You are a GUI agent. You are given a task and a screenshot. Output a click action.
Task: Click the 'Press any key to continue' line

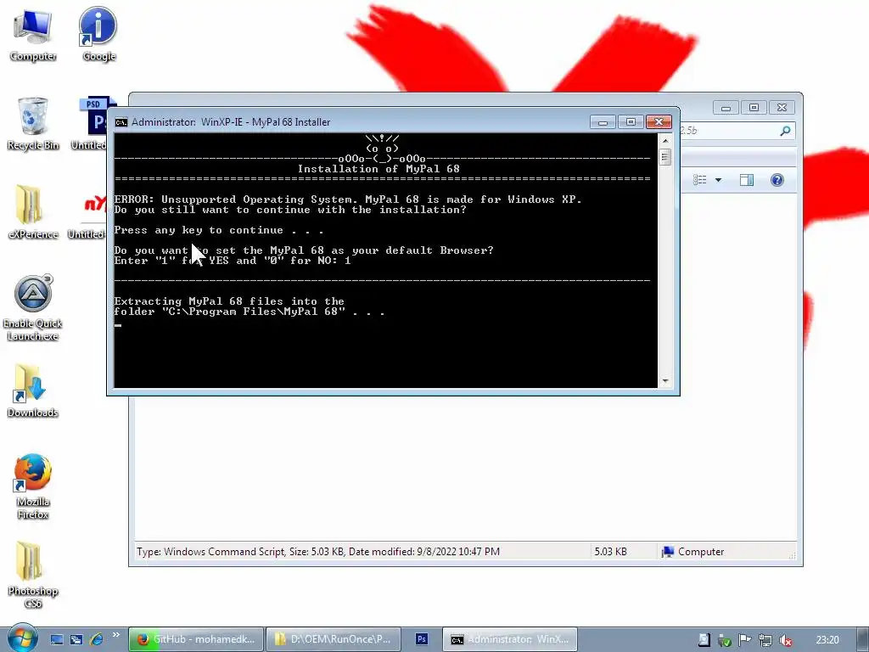coord(219,230)
